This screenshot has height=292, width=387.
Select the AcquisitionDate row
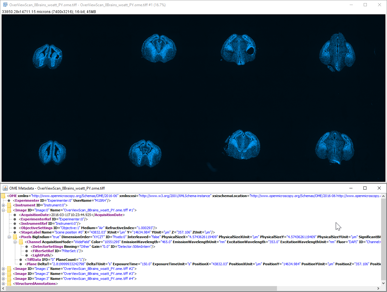71,215
